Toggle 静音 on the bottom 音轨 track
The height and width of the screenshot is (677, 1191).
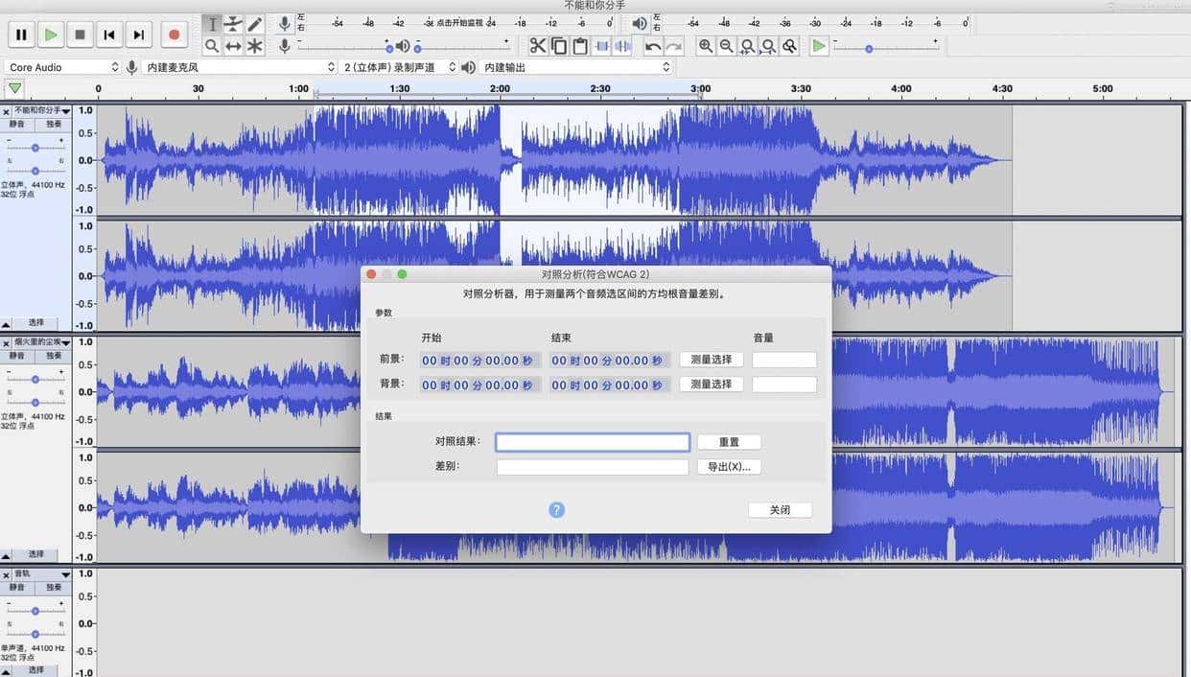click(17, 586)
